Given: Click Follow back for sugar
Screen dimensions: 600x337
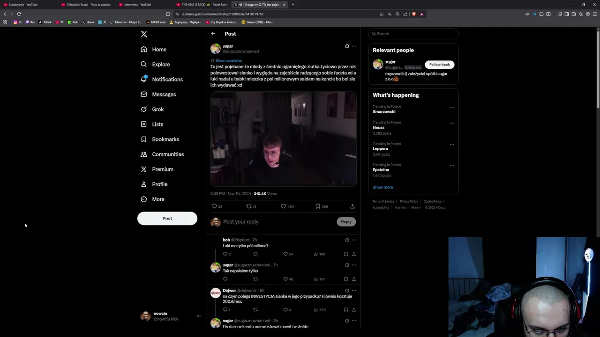Looking at the screenshot, I should pyautogui.click(x=439, y=65).
